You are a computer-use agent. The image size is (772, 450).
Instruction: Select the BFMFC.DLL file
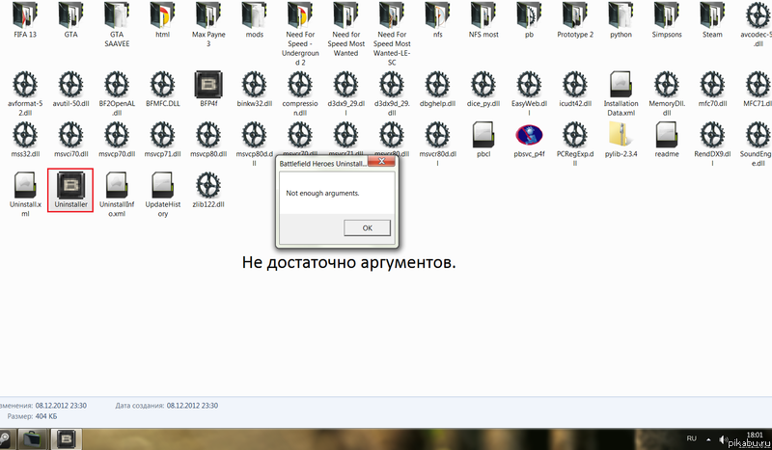pyautogui.click(x=162, y=89)
